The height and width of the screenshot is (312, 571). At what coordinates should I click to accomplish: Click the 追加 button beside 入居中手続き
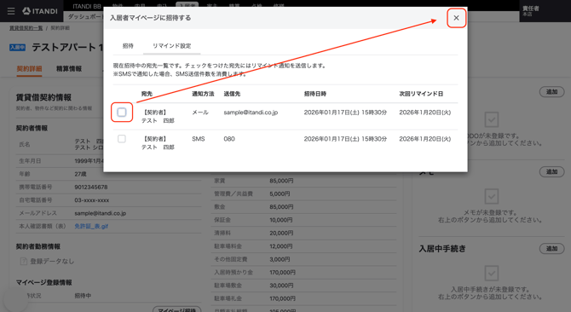551,248
